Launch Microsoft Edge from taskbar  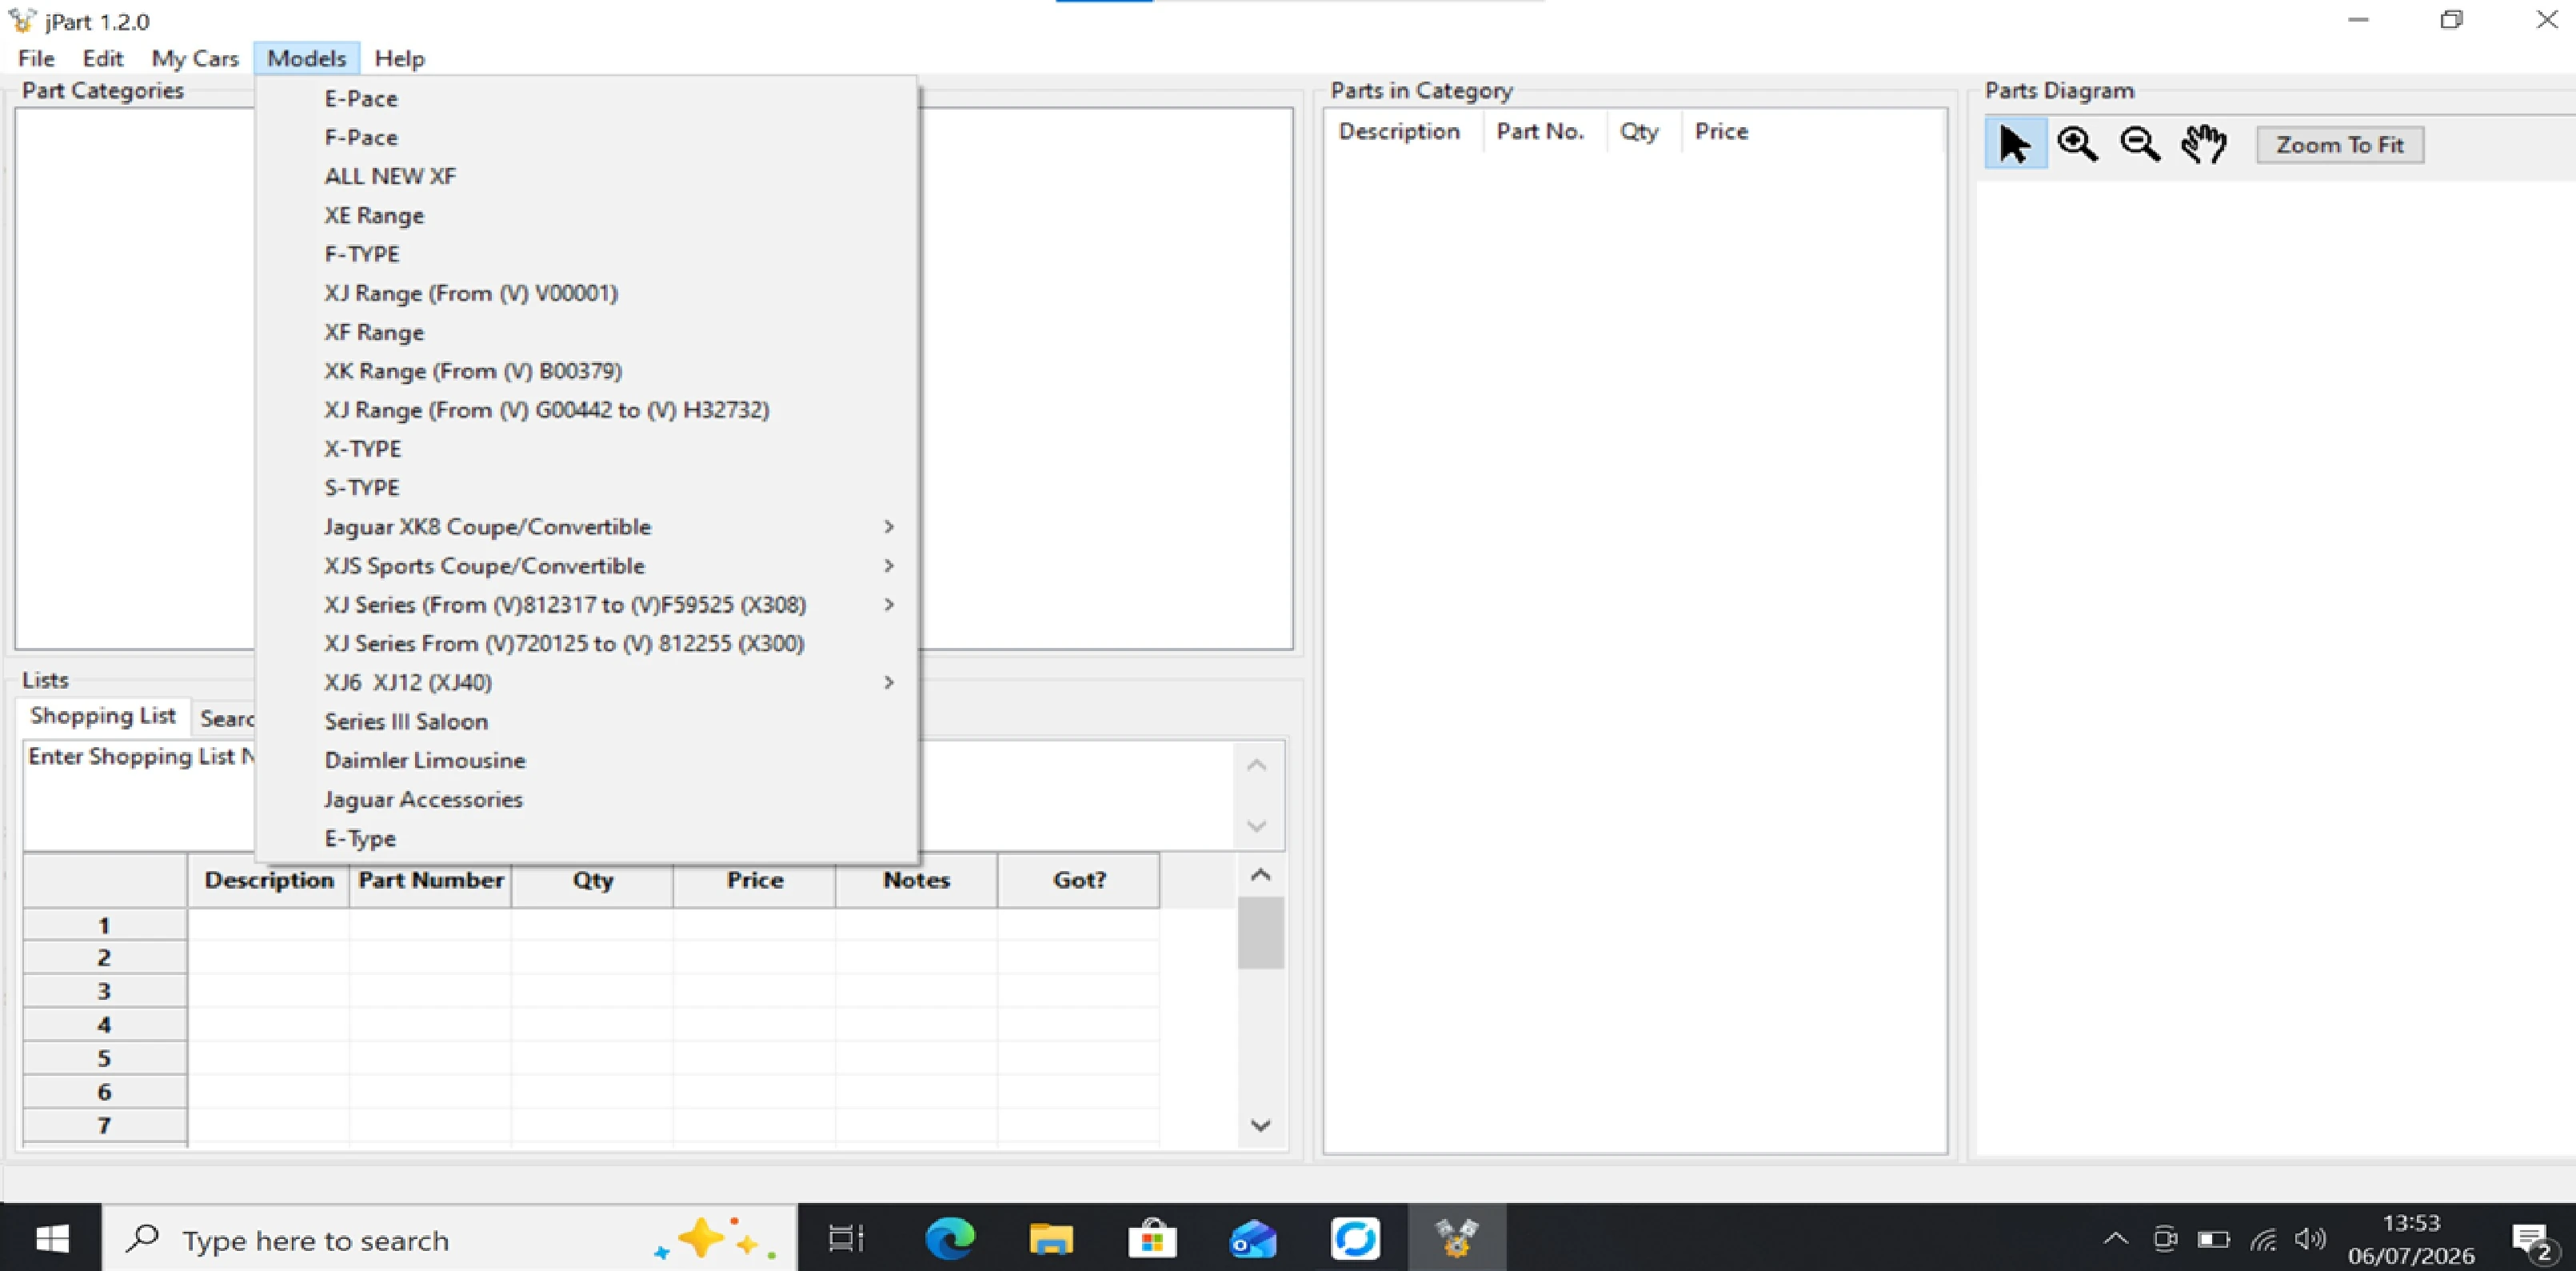click(x=950, y=1239)
